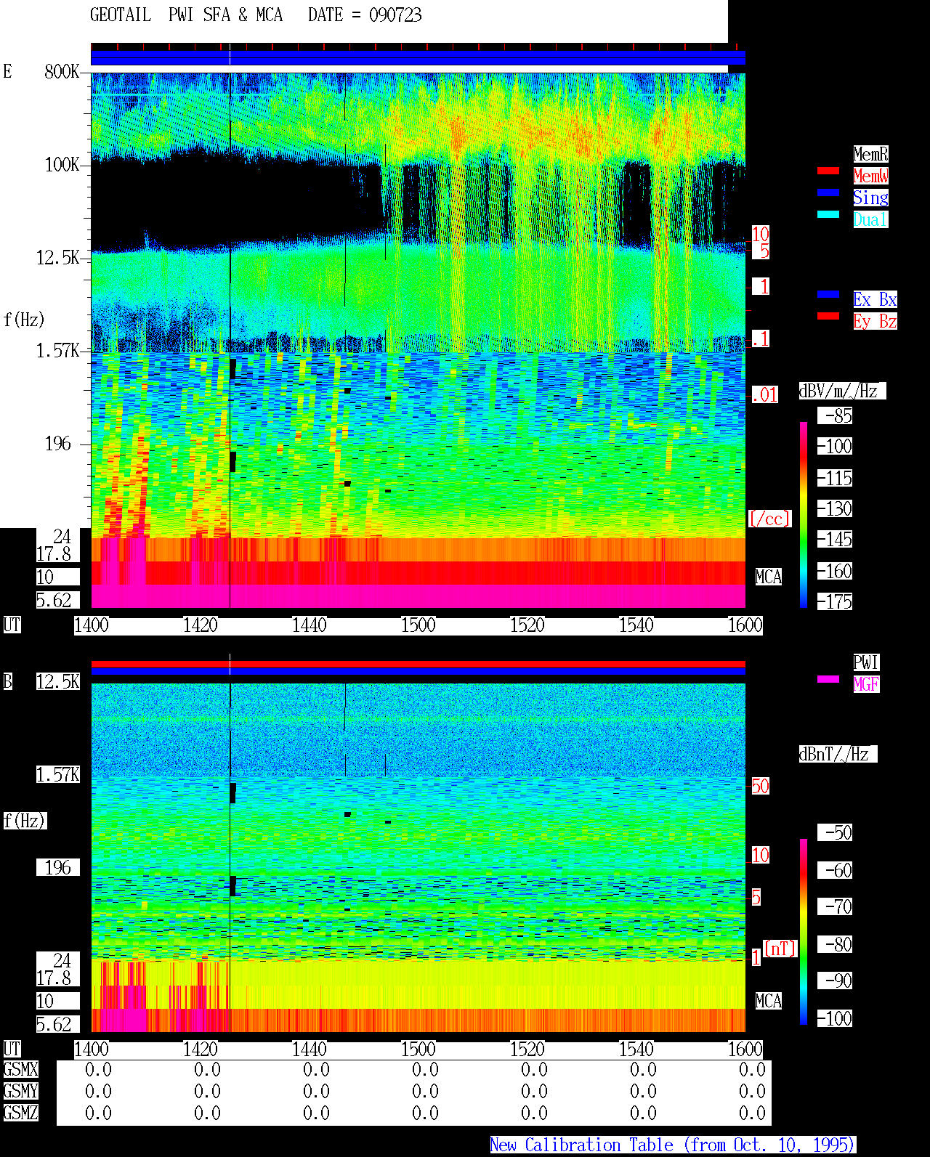Click the magenta MGF legend swatch

pos(828,679)
